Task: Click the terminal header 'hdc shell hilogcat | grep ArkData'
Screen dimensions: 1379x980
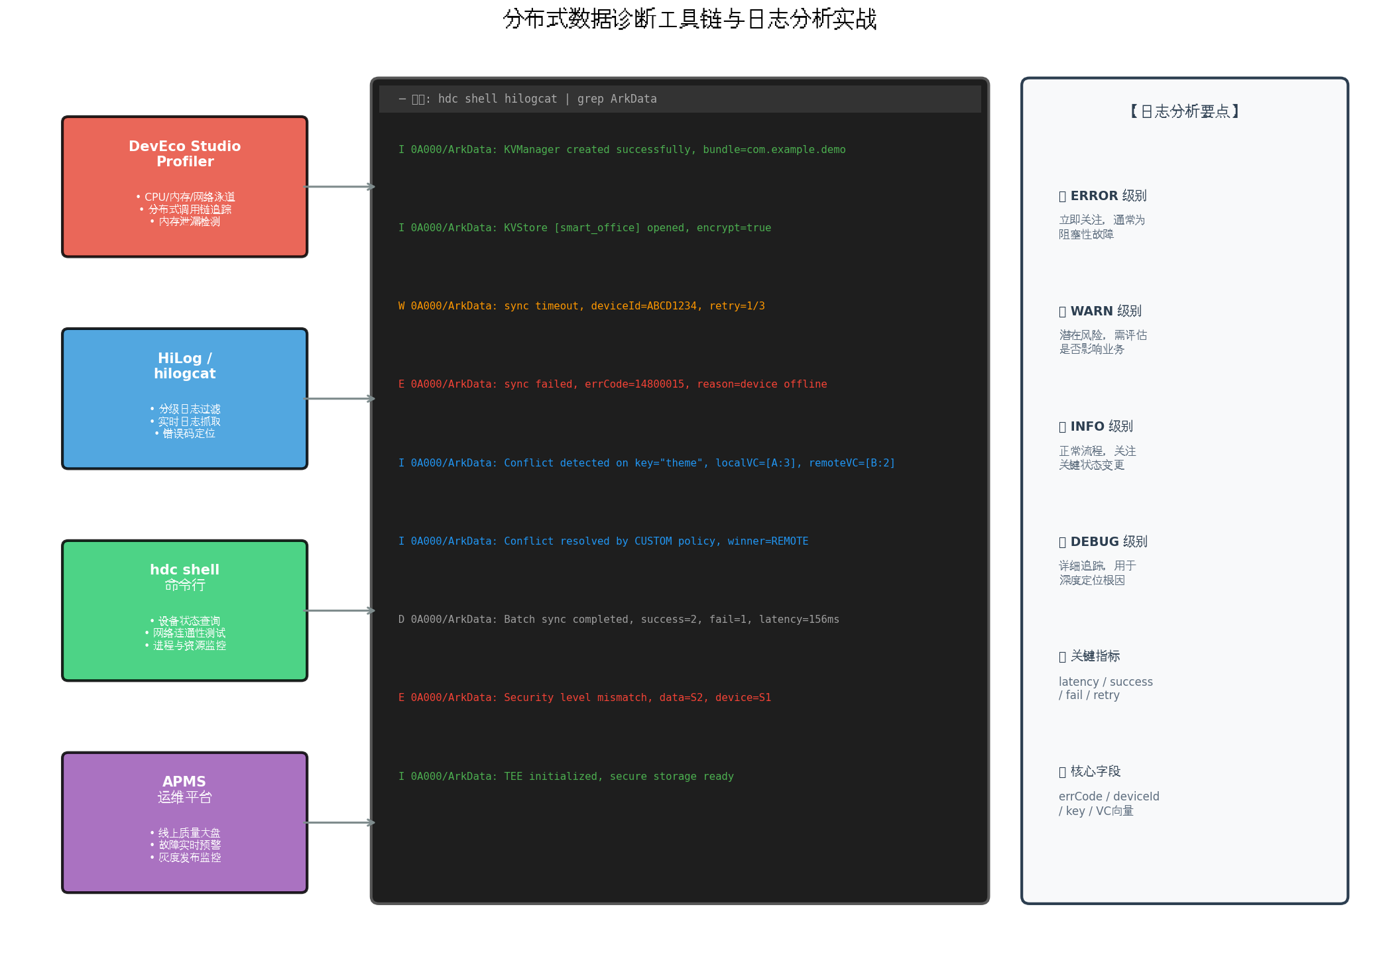Action: pos(528,99)
